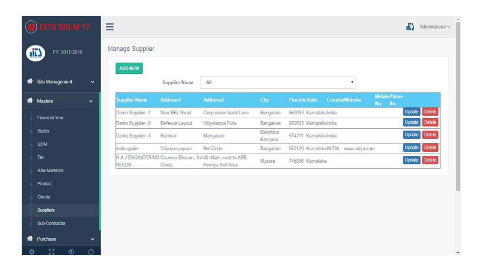The height and width of the screenshot is (271, 483).
Task: Expand the Purchase chevron
Action: (92, 239)
